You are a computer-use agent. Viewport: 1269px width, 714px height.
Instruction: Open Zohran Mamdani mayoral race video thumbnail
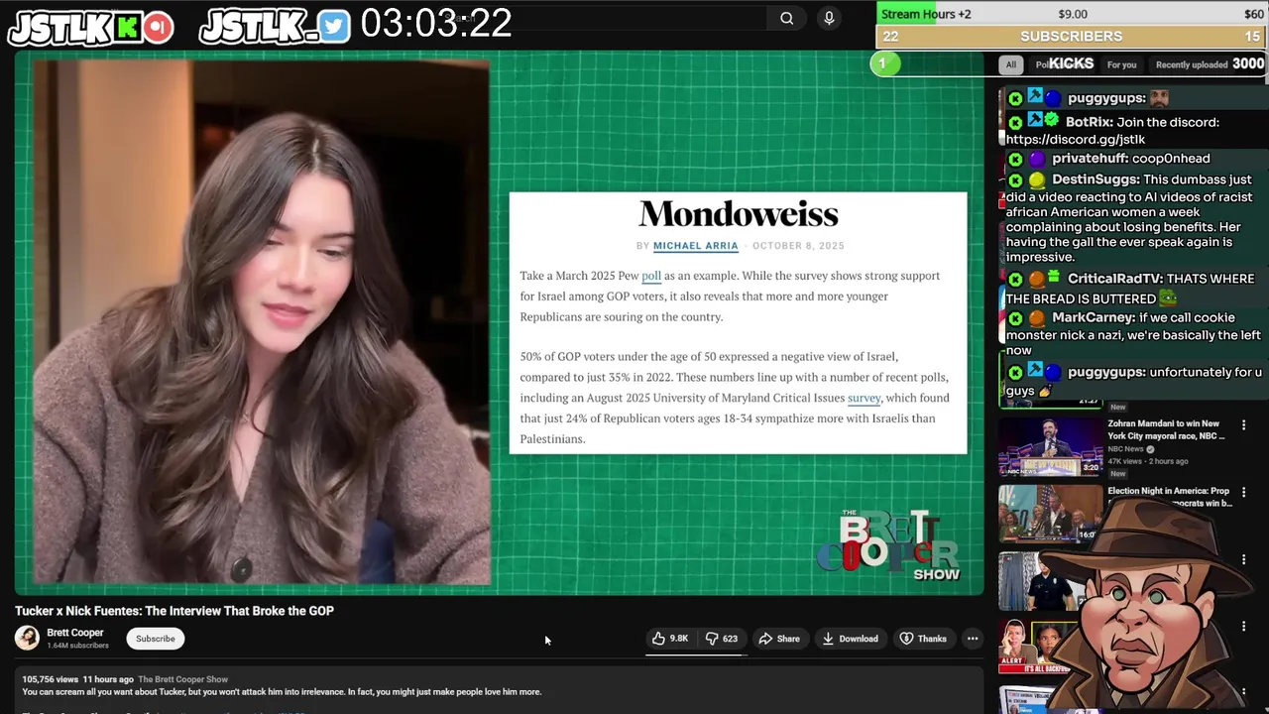[x=1050, y=446]
